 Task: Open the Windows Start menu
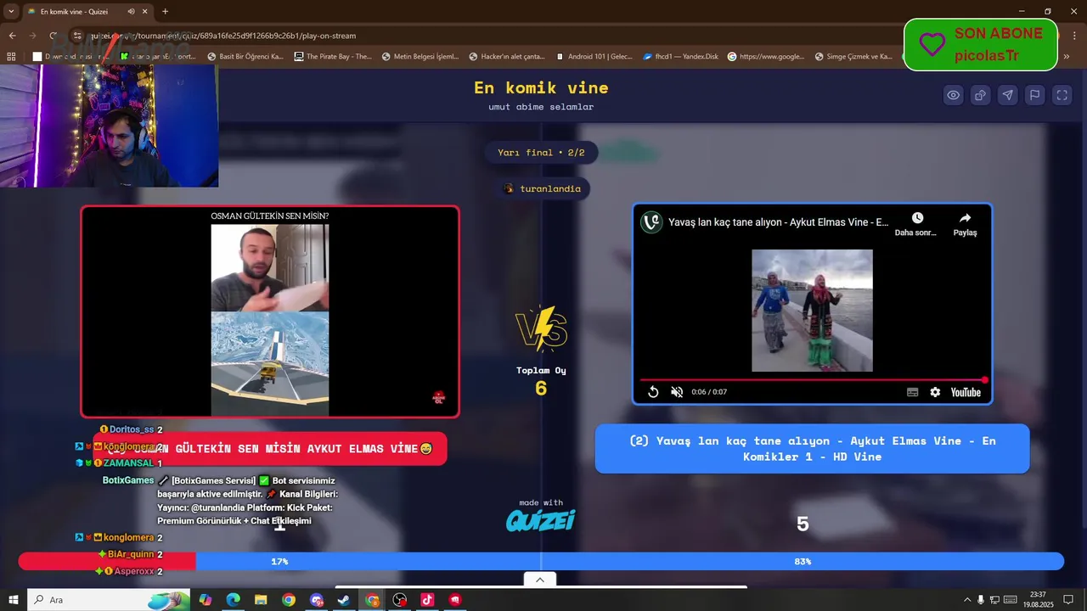tap(13, 600)
